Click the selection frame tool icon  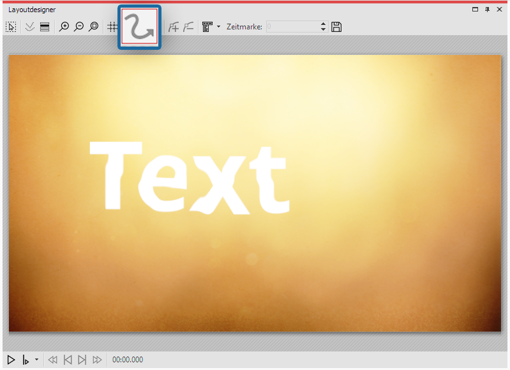pos(11,27)
